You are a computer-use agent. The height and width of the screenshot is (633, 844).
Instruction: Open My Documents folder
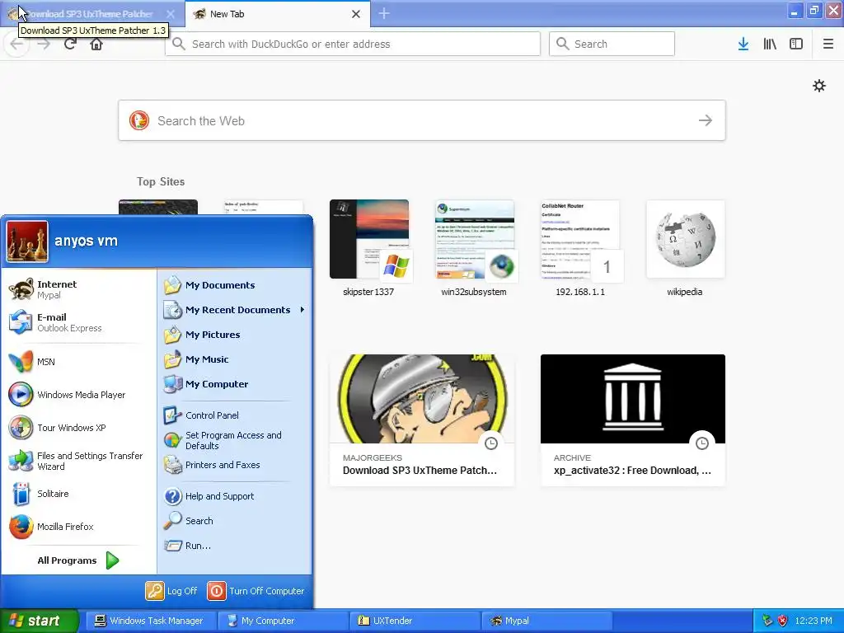235,285
